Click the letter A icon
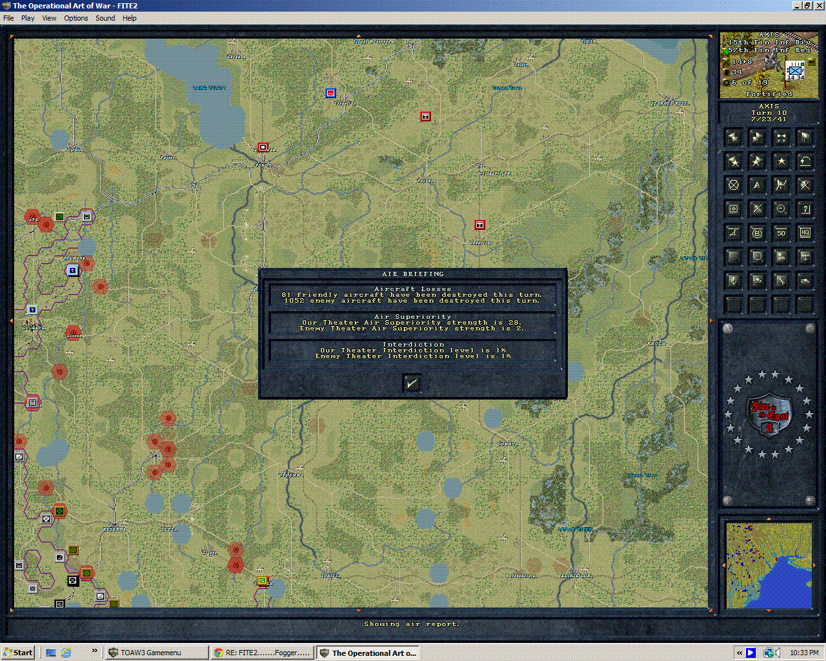 click(x=757, y=185)
